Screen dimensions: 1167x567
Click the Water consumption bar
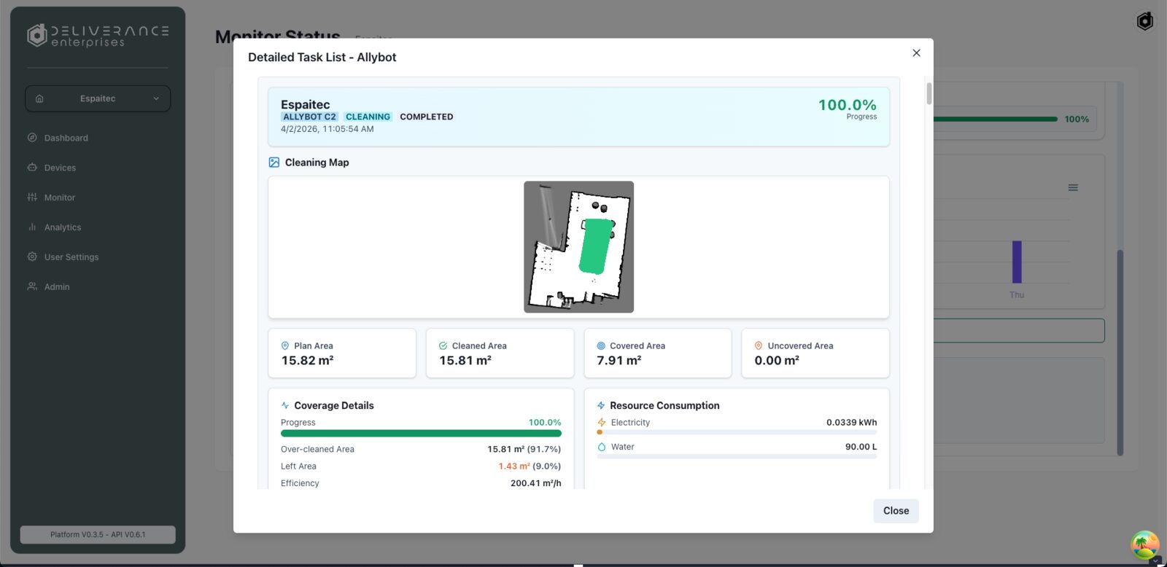(737, 457)
